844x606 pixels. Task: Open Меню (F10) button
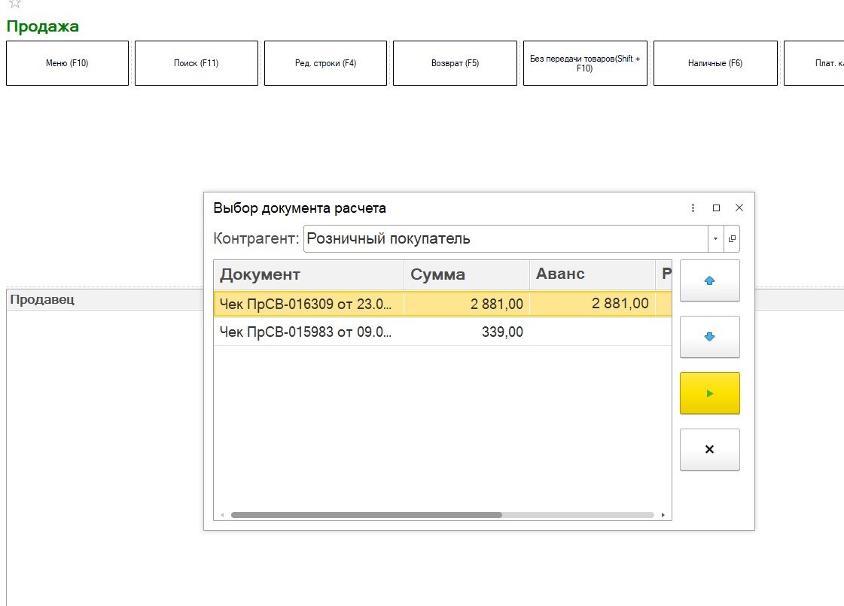pyautogui.click(x=67, y=63)
